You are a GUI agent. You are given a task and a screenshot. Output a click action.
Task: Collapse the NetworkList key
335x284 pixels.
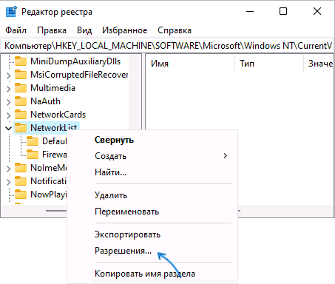pos(8,128)
